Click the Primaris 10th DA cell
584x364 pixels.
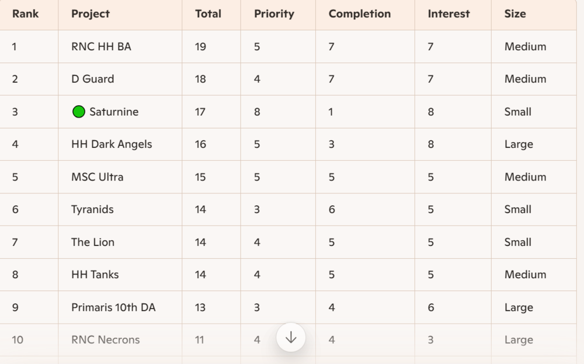click(x=113, y=307)
